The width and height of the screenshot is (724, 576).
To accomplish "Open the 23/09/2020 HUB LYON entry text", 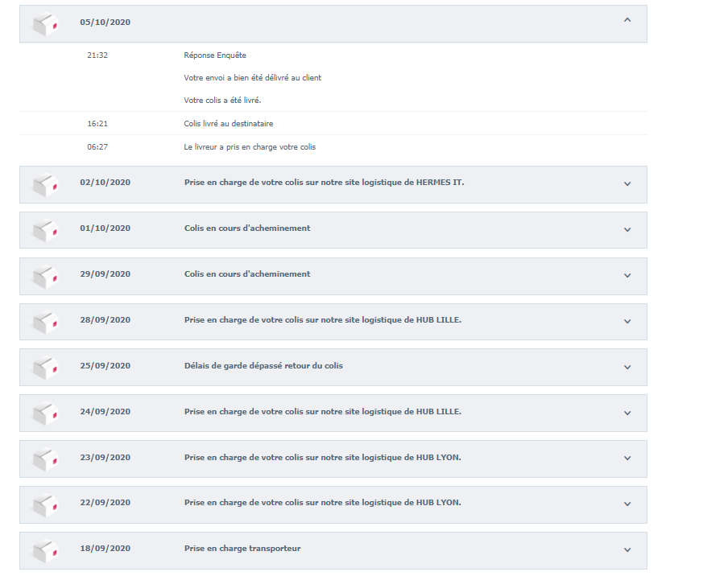I will click(323, 458).
